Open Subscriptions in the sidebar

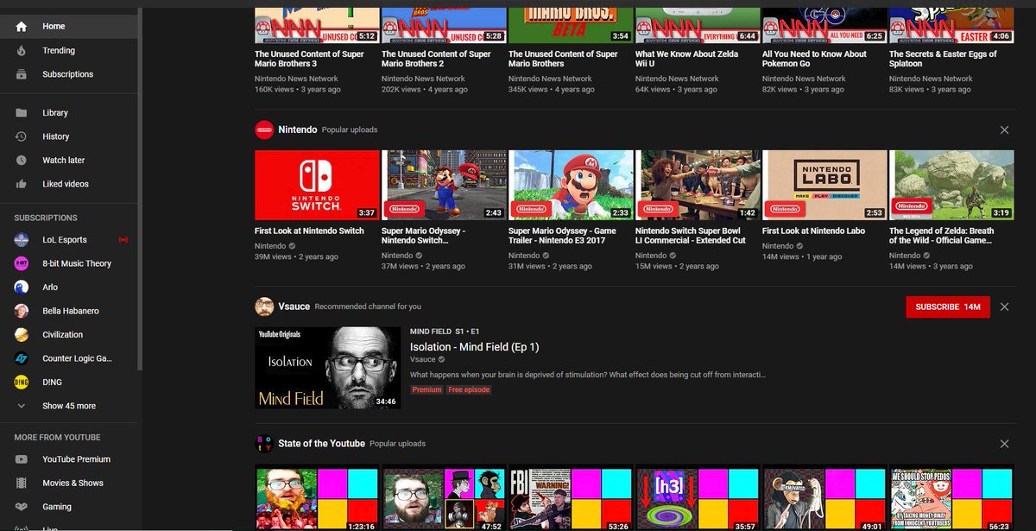point(68,74)
